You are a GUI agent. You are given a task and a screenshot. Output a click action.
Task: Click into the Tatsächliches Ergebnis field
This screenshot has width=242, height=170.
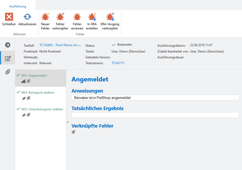point(155,115)
